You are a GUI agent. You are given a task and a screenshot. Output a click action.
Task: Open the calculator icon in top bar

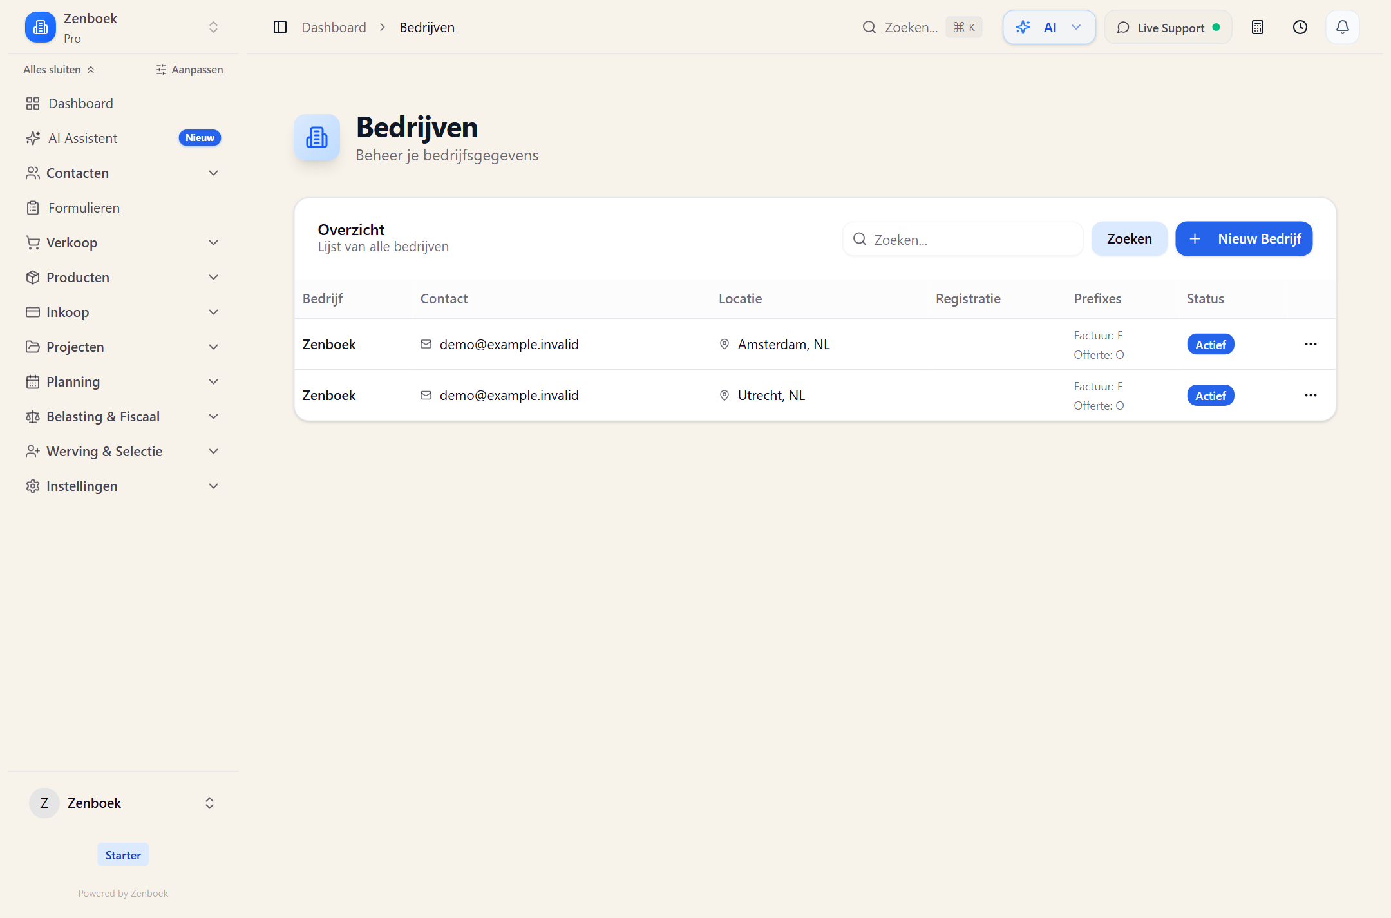pos(1257,27)
